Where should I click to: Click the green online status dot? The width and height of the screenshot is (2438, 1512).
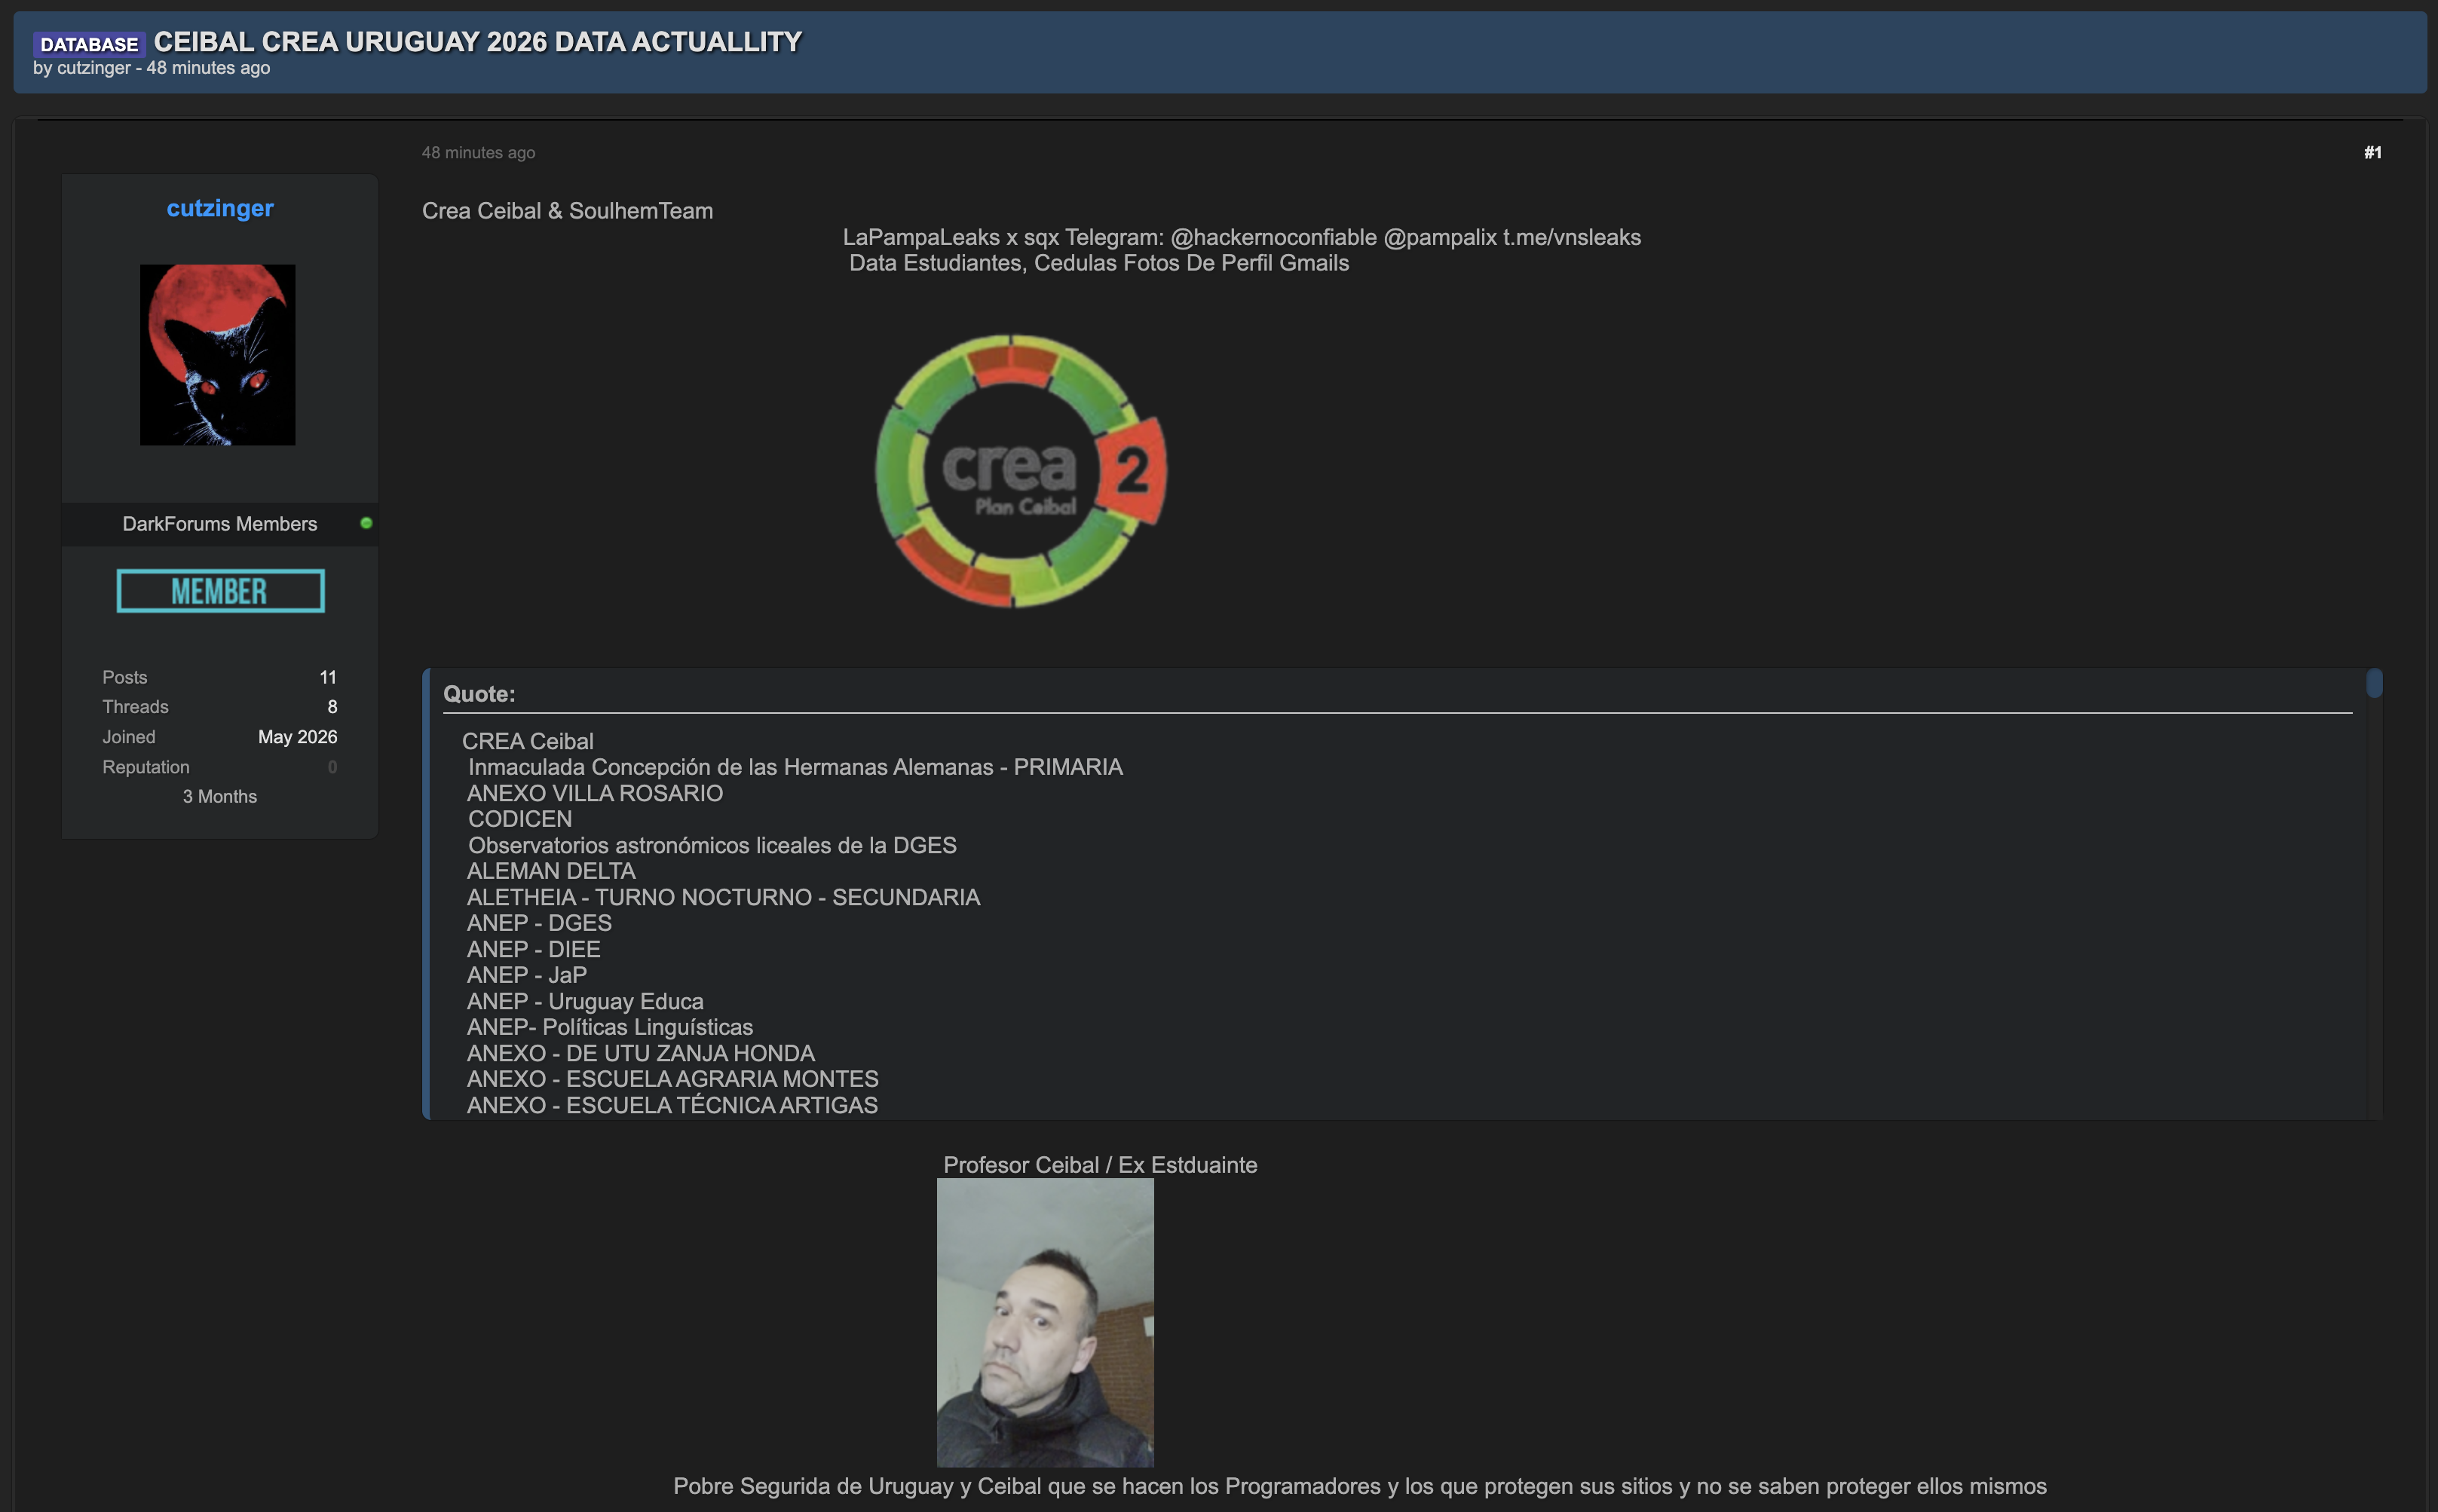tap(366, 523)
